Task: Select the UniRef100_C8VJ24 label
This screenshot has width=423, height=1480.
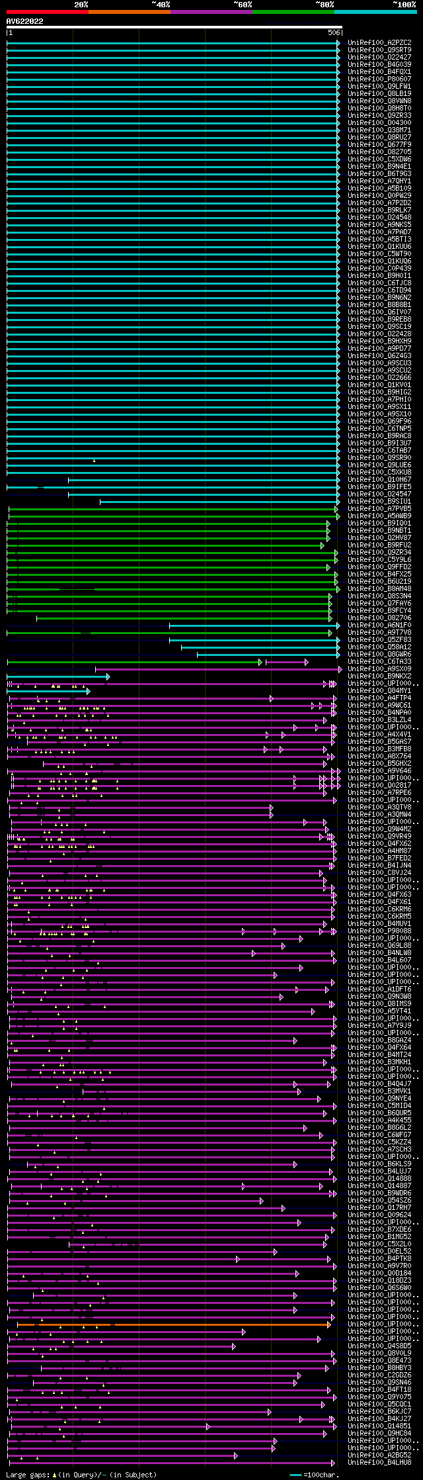Action: tap(379, 872)
